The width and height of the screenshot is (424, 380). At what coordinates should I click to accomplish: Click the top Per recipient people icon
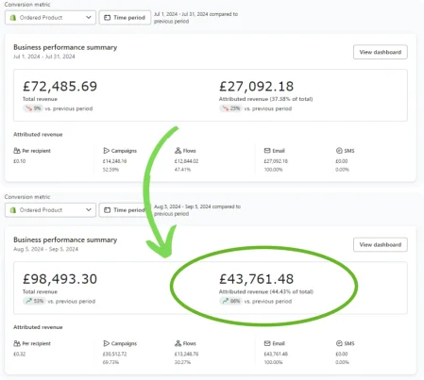pyautogui.click(x=17, y=151)
